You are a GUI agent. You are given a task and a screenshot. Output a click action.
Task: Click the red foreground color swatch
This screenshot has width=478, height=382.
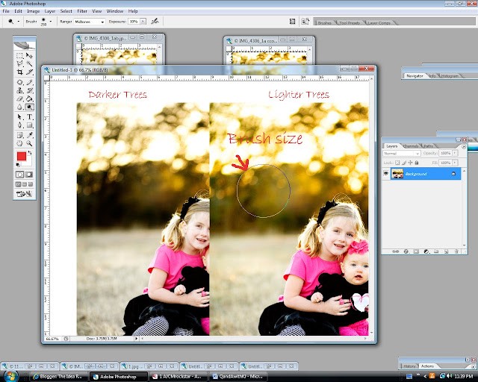coord(22,156)
